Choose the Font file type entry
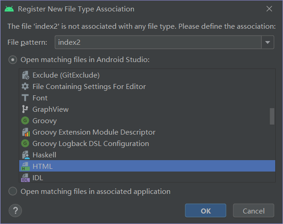Image resolution: width=283 pixels, height=224 pixels. coord(147,98)
